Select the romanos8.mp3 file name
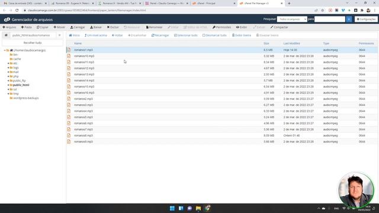 (83, 135)
